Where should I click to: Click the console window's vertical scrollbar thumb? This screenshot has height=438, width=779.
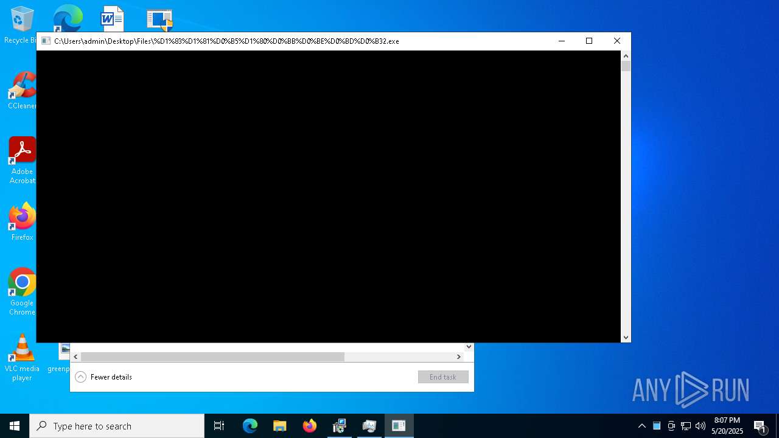626,66
